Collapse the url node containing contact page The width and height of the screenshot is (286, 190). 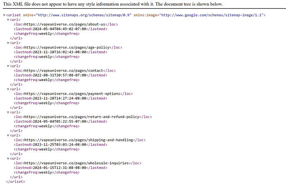pyautogui.click(x=8, y=66)
